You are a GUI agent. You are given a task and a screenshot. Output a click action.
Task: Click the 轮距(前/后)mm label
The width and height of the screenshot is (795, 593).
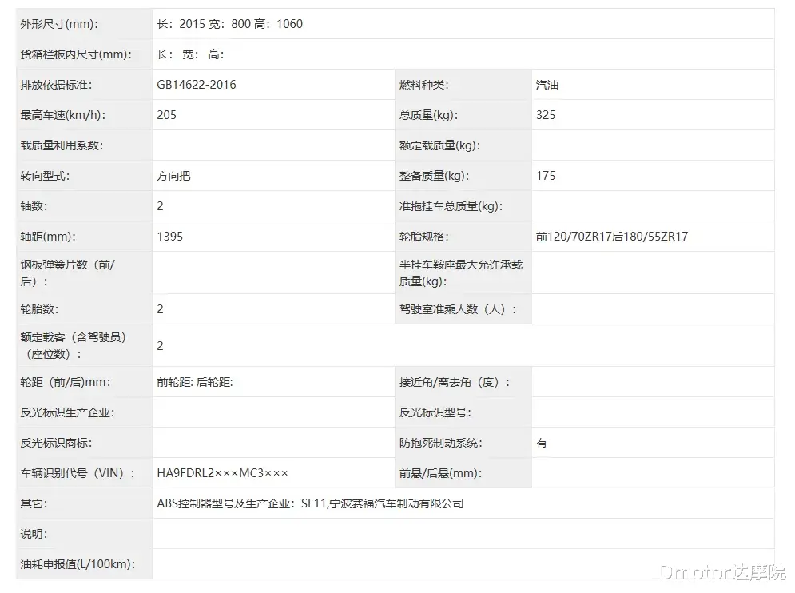66,383
